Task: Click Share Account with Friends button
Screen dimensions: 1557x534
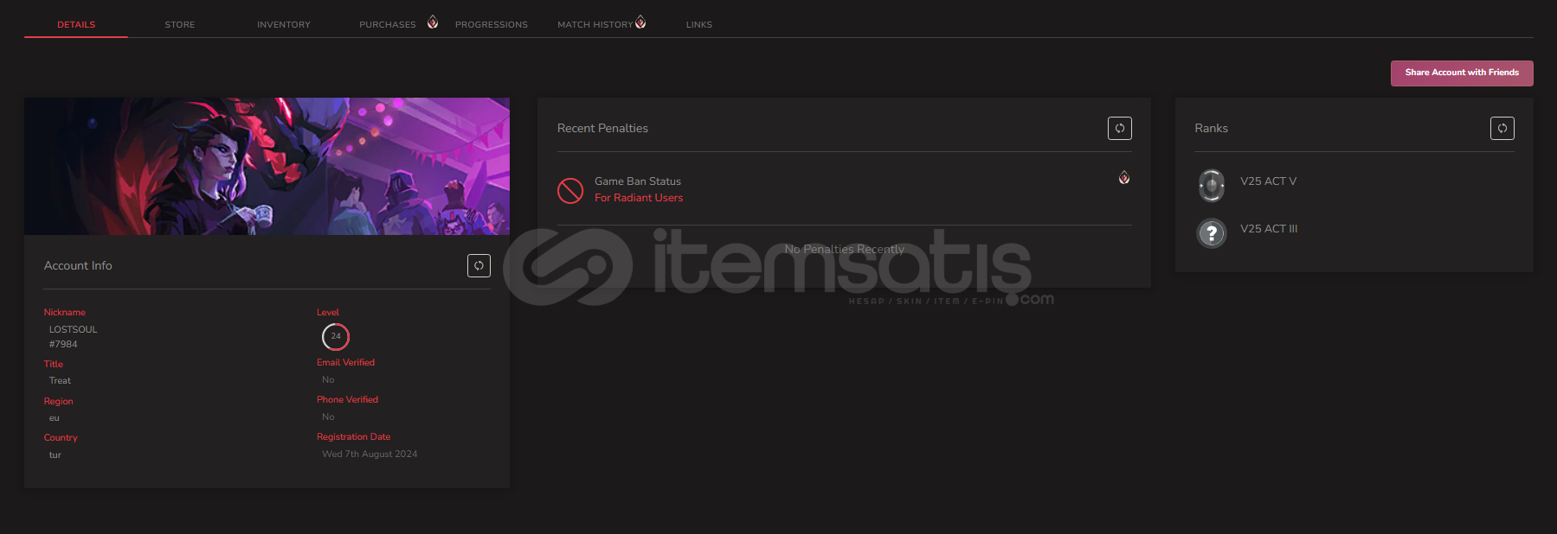Action: pos(1462,73)
